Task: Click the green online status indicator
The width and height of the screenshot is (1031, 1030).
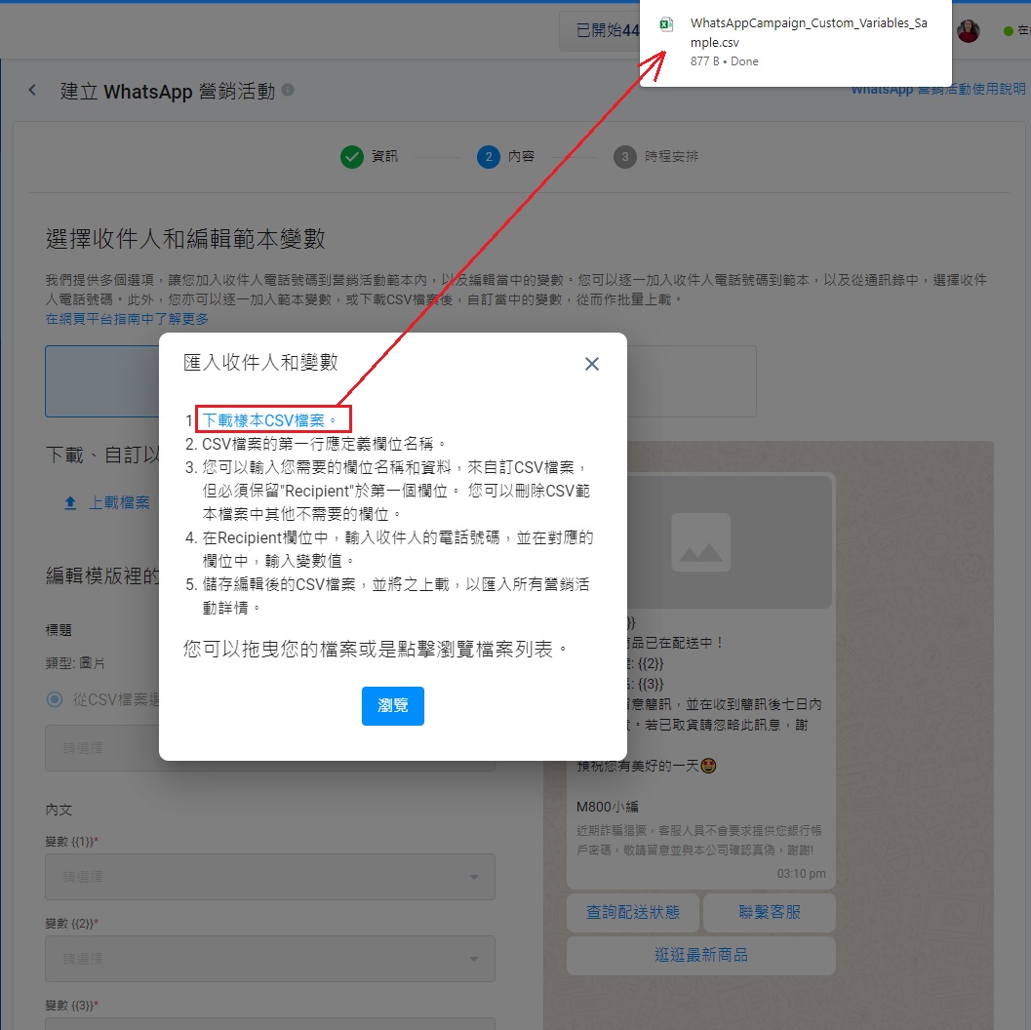Action: click(1008, 31)
